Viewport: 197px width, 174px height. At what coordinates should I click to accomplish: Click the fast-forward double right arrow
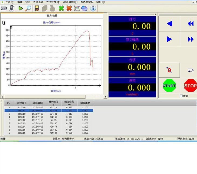pyautogui.click(x=191, y=39)
